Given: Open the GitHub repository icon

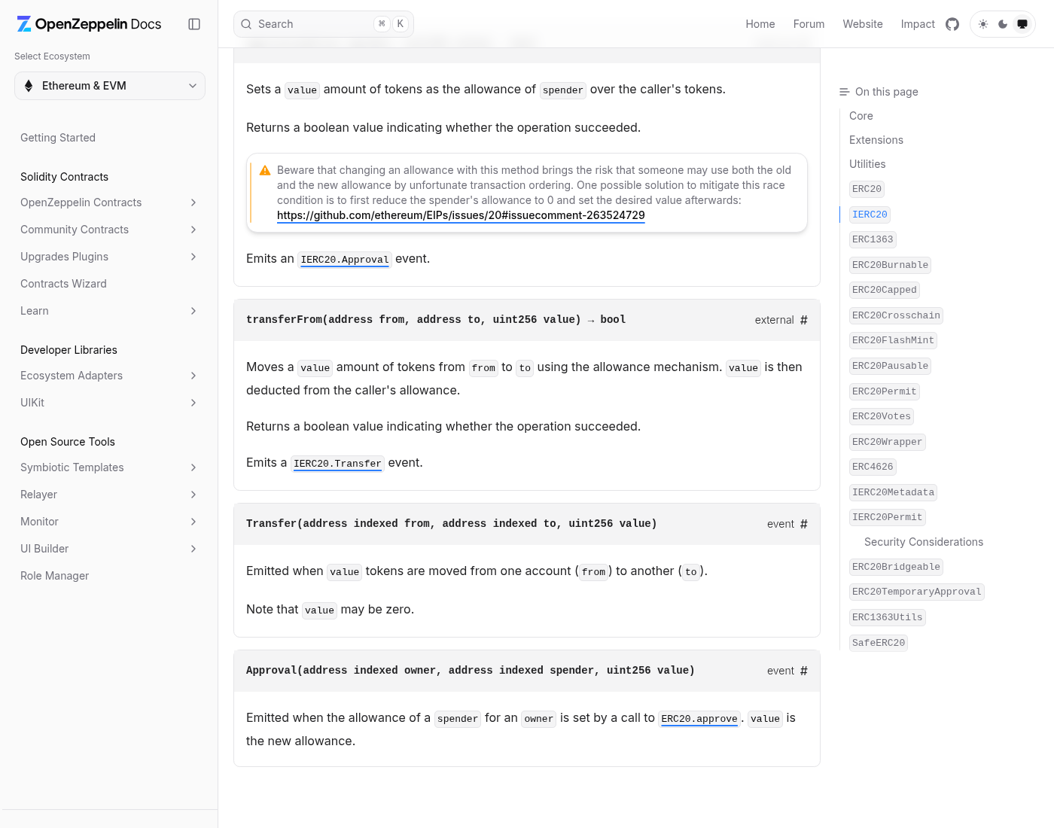Looking at the screenshot, I should [952, 24].
